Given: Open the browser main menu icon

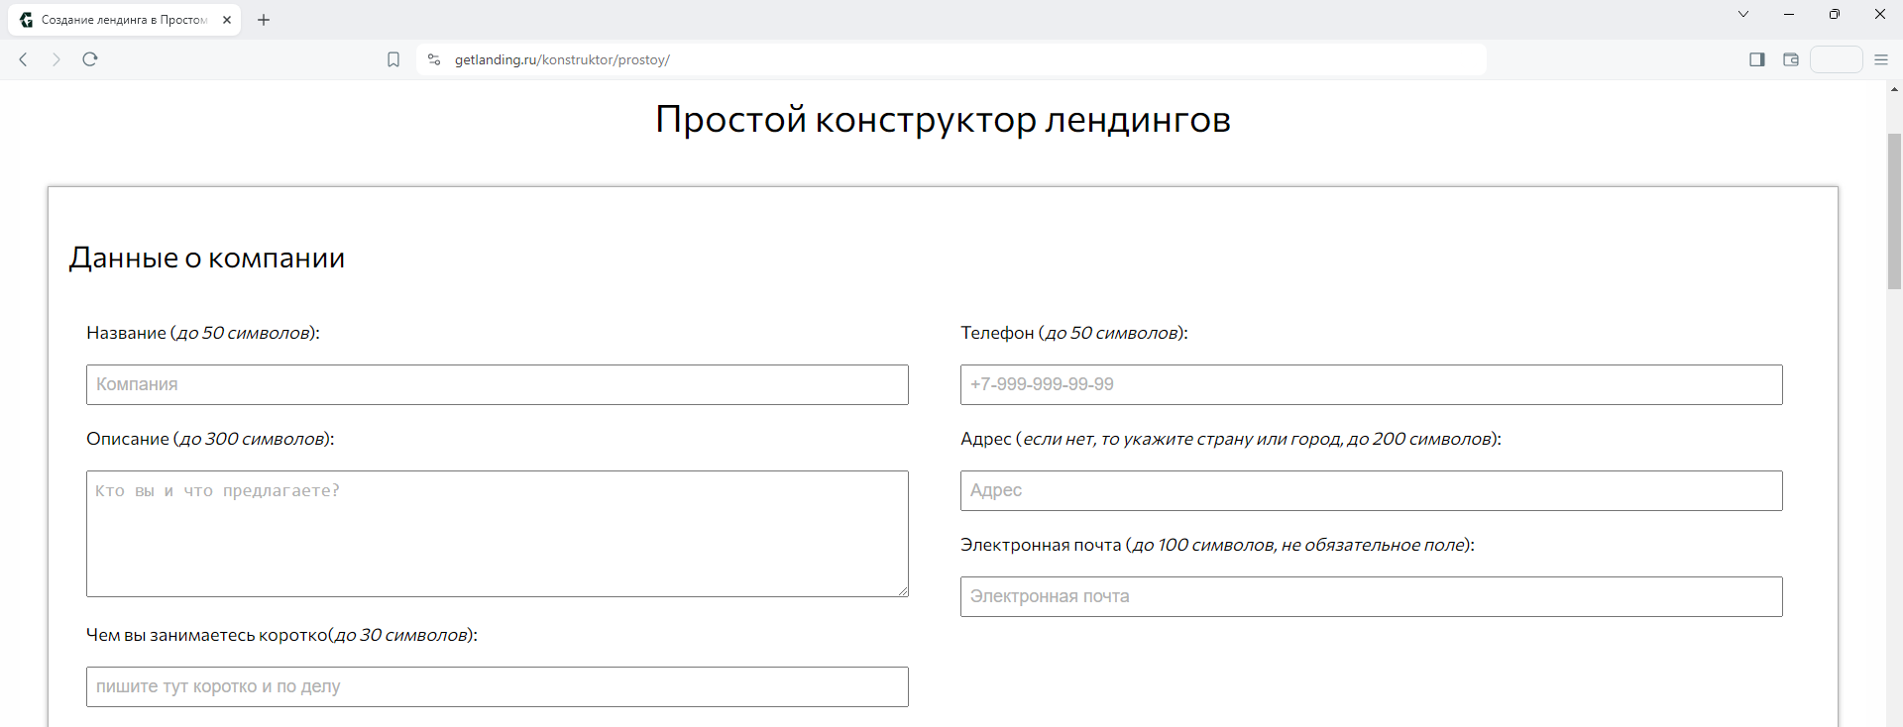Looking at the screenshot, I should pyautogui.click(x=1881, y=59).
